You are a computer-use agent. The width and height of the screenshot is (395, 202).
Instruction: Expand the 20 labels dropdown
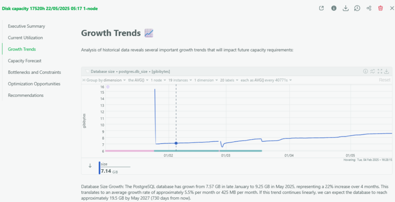229,80
